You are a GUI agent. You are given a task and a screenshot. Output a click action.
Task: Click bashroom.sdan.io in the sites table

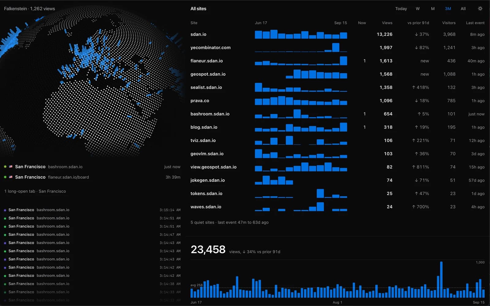click(x=210, y=114)
